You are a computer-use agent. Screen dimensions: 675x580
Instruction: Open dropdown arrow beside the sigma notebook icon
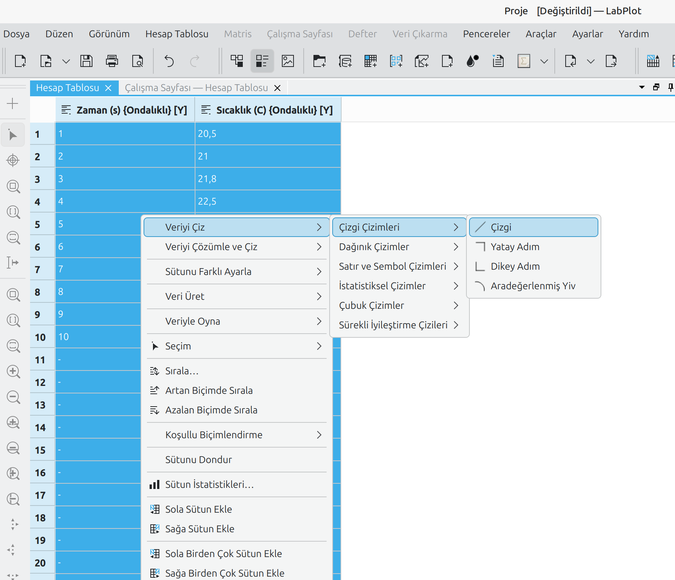[x=544, y=61]
